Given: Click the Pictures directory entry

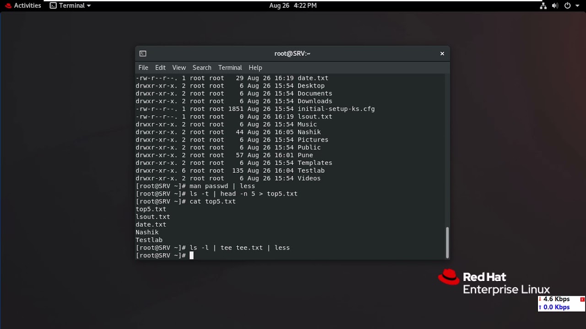Looking at the screenshot, I should click(x=313, y=140).
